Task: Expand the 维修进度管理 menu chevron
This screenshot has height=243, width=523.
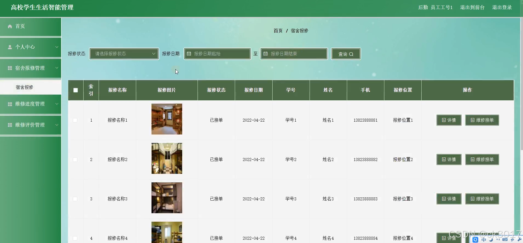Action: (57, 104)
